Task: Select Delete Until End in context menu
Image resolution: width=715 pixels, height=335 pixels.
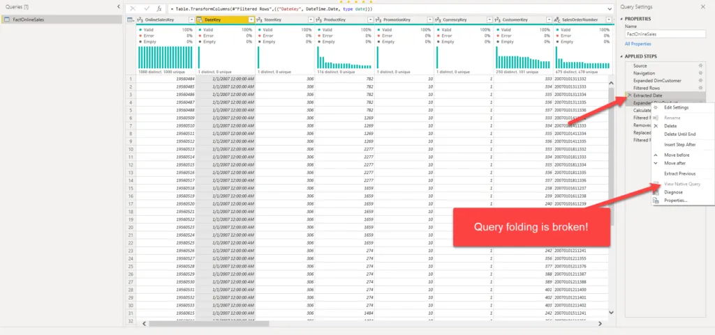Action: pos(679,134)
